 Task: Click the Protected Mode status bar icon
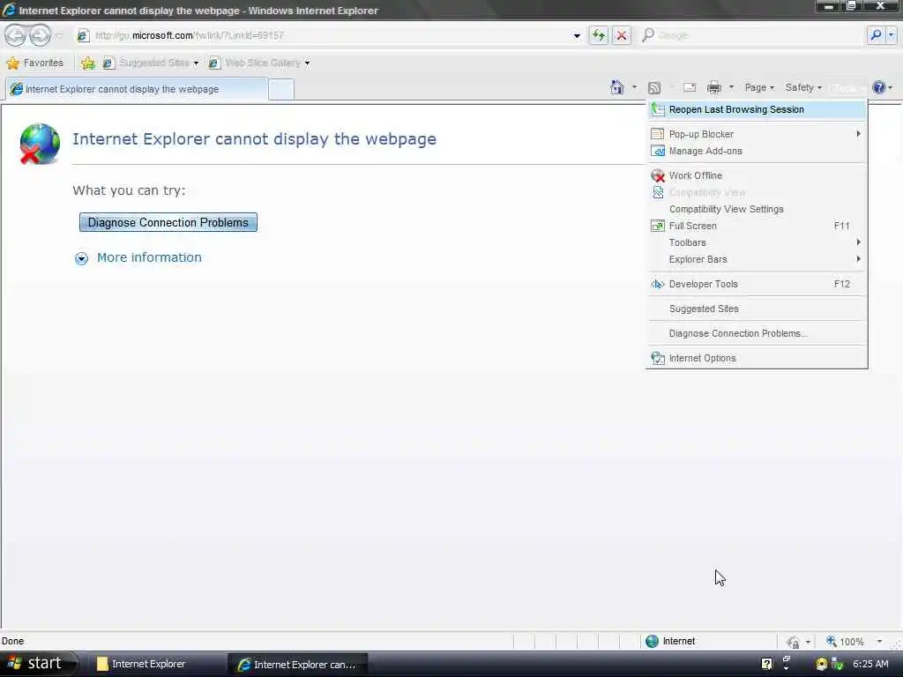[794, 642]
